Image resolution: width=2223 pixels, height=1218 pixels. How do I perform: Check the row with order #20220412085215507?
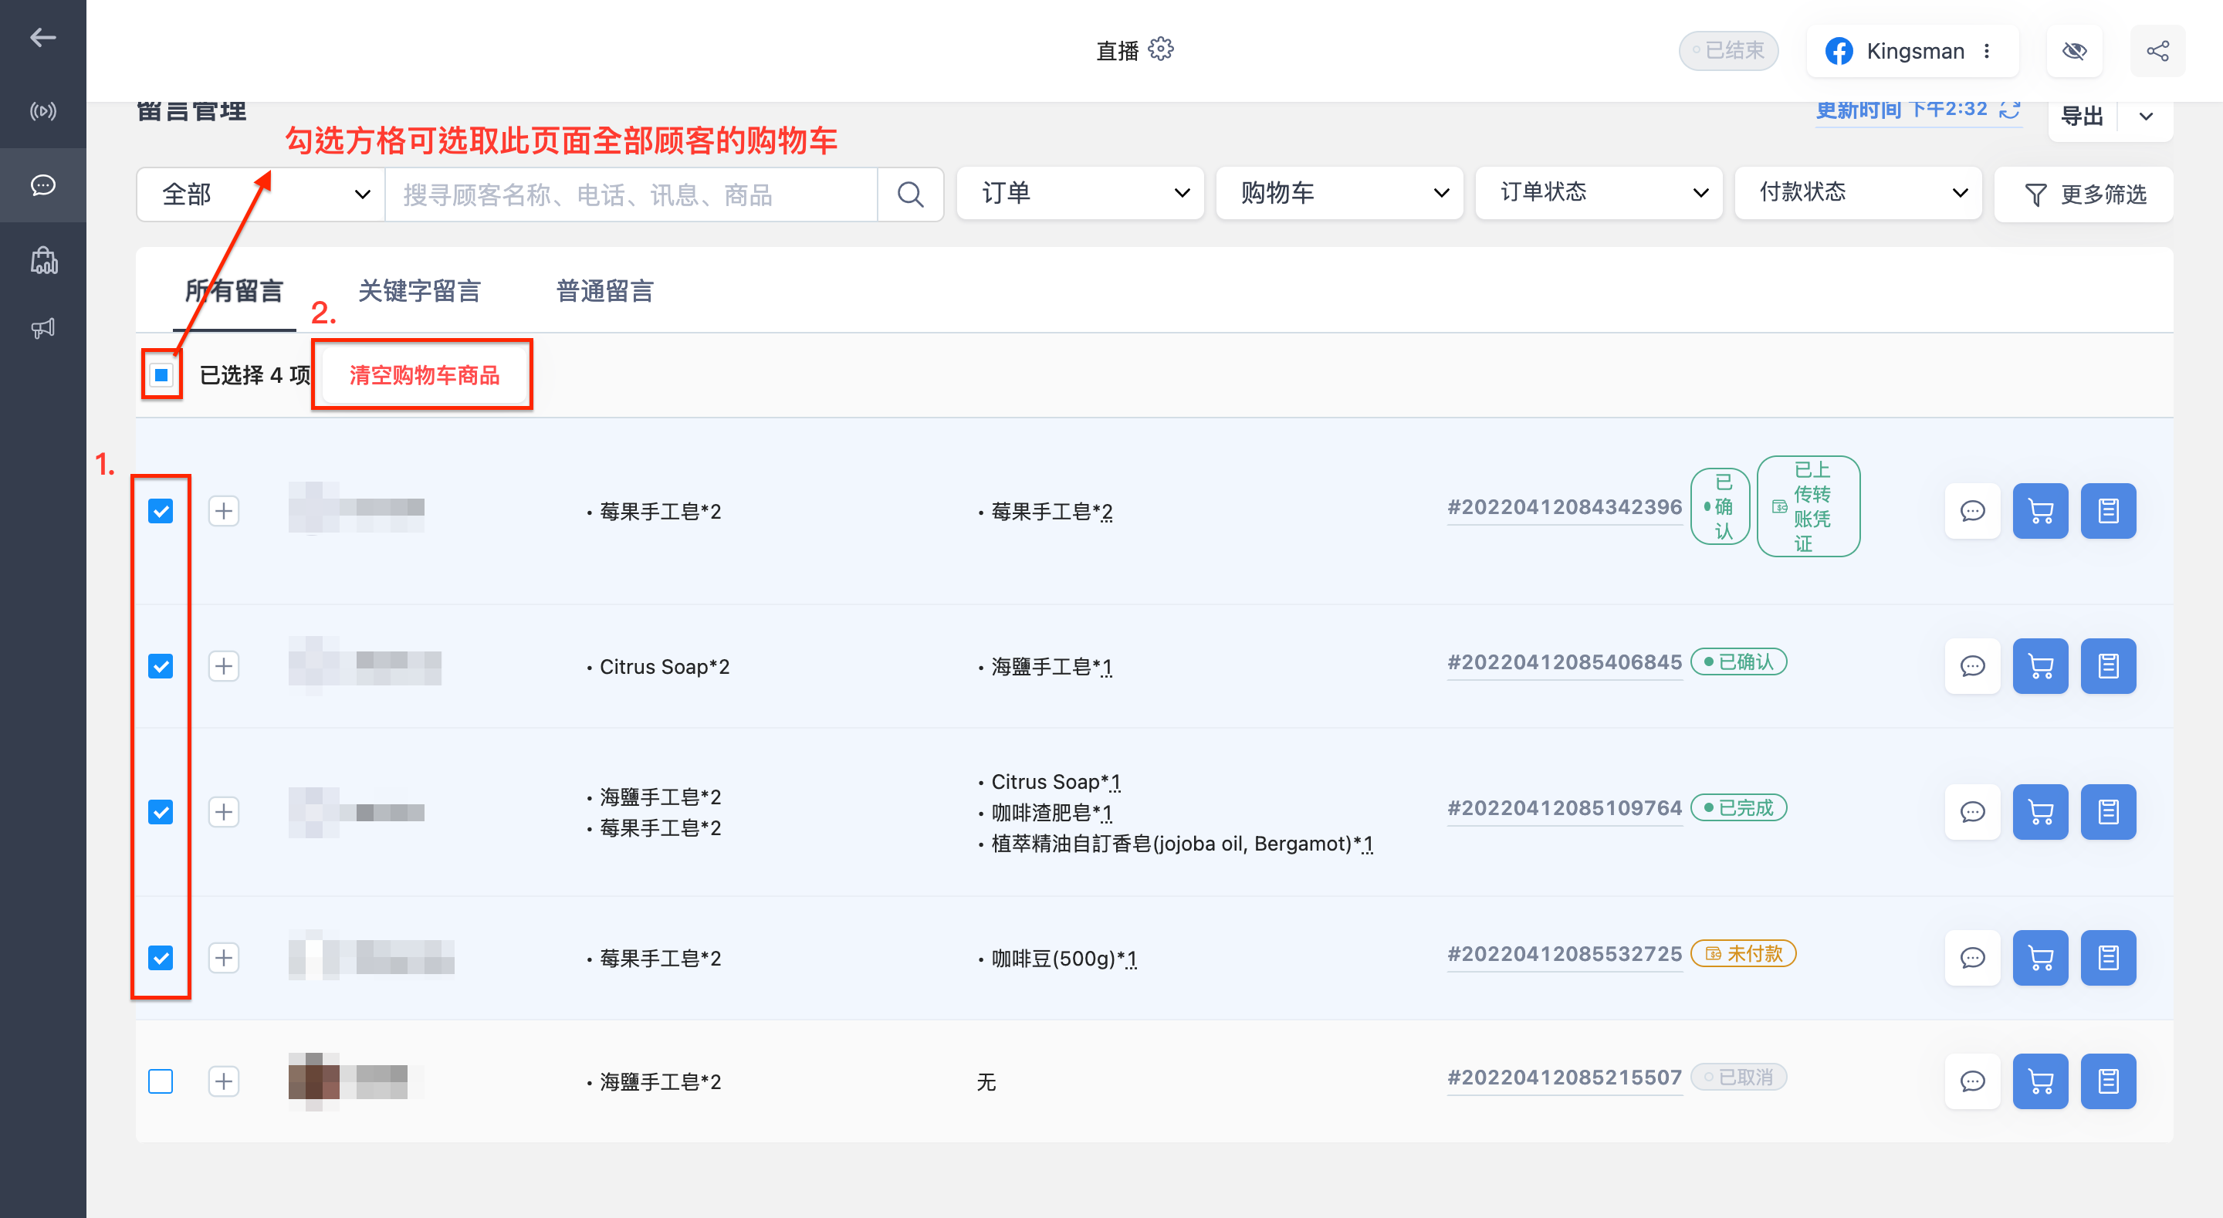161,1081
